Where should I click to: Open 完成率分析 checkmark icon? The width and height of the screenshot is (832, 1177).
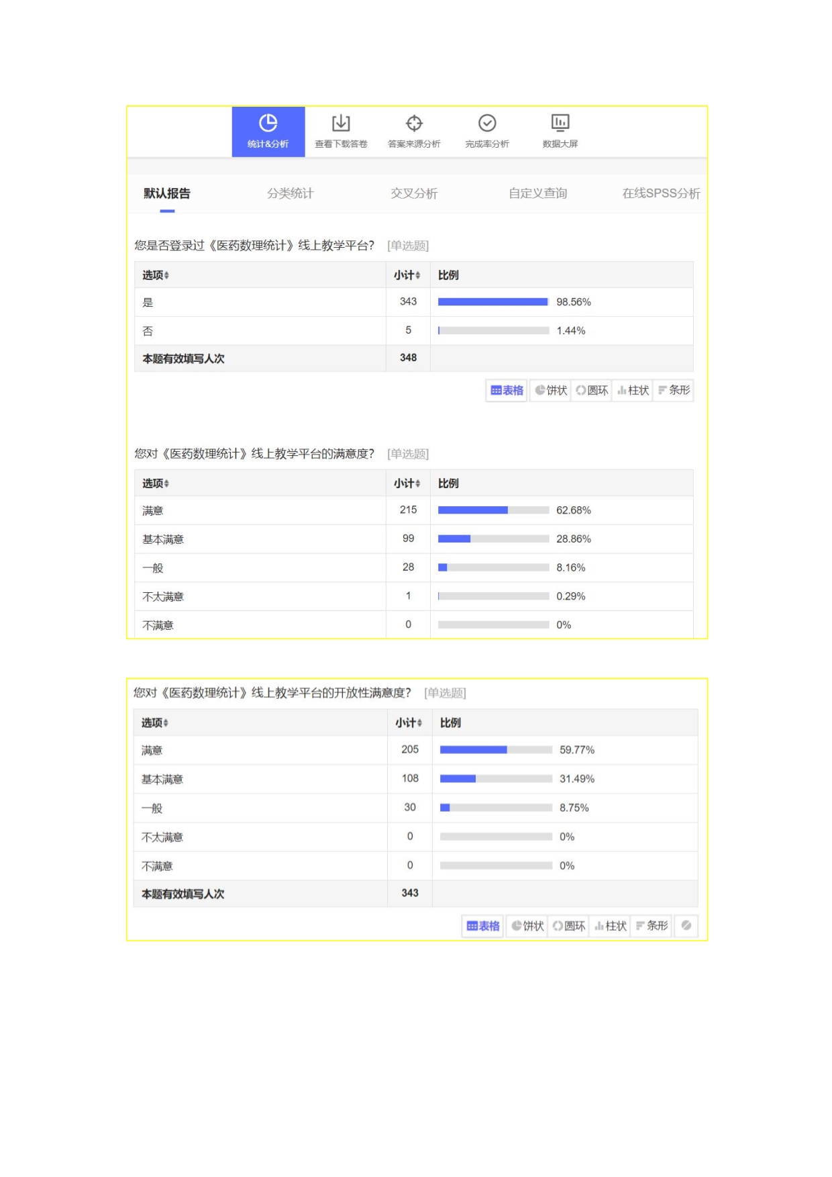487,123
